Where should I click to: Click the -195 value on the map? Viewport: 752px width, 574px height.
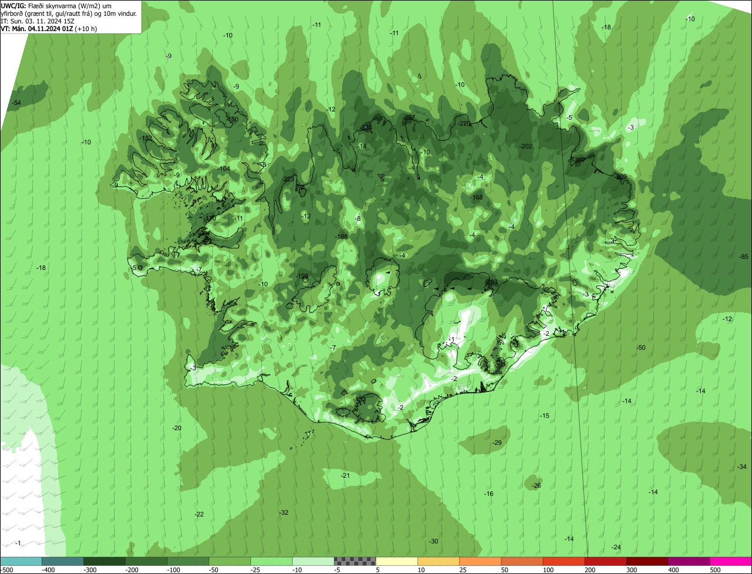(302, 276)
